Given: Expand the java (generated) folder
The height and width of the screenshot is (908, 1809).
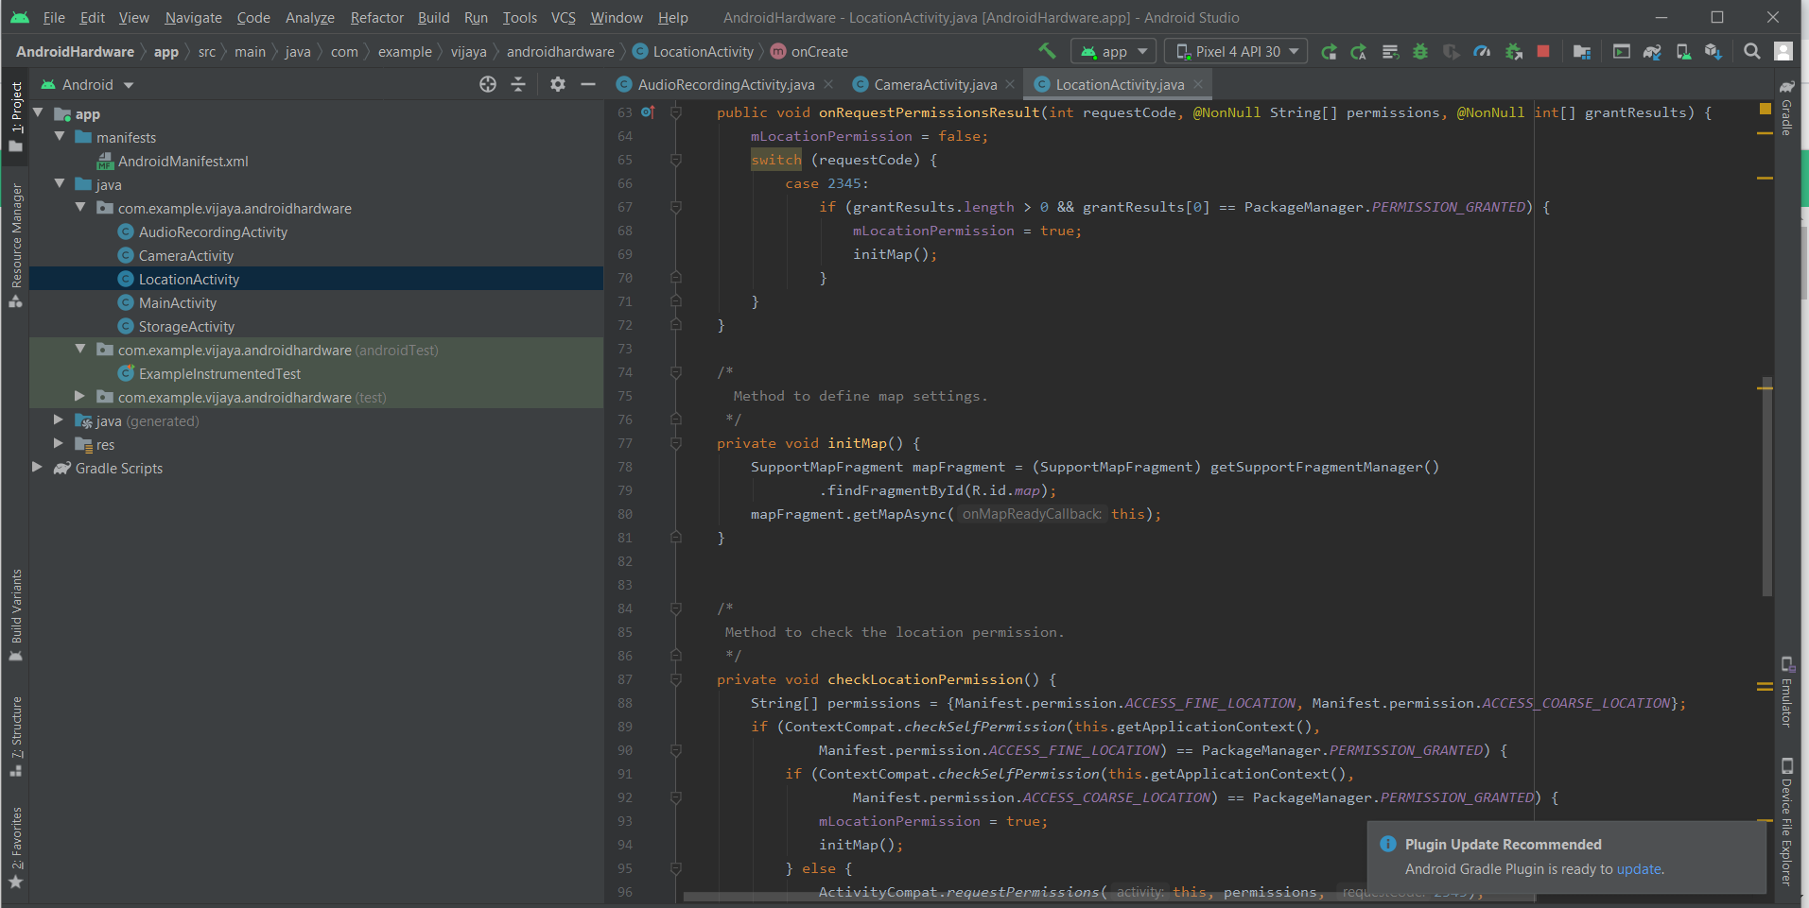Looking at the screenshot, I should pyautogui.click(x=60, y=420).
